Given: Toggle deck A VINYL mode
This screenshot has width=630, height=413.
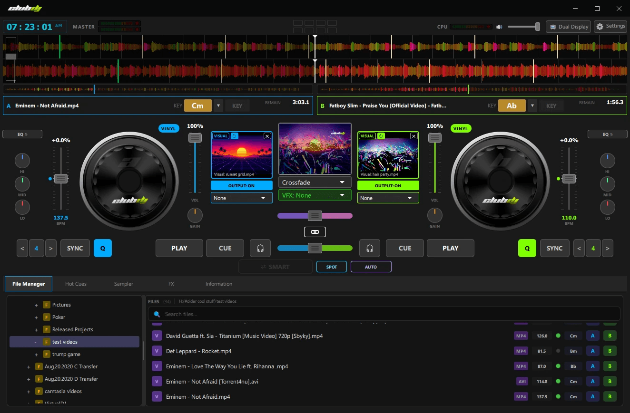Looking at the screenshot, I should (x=169, y=128).
